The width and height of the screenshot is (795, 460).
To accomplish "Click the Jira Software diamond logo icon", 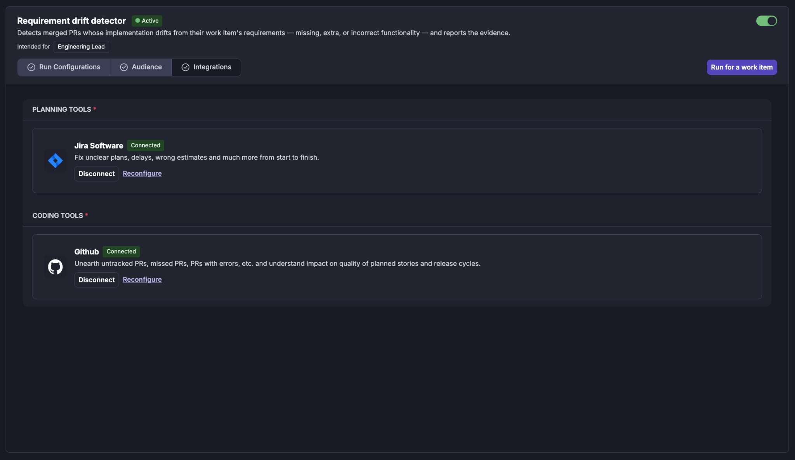I will pyautogui.click(x=55, y=160).
